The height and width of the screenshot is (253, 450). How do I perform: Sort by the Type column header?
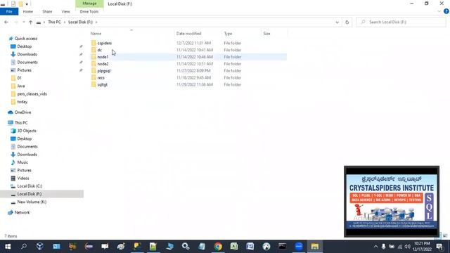(228, 34)
